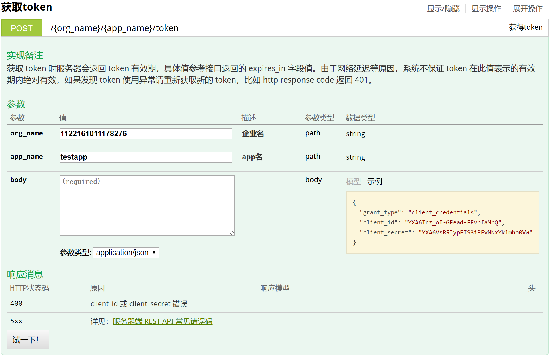Switch to the 模型 tab
The image size is (549, 355).
pyautogui.click(x=353, y=181)
